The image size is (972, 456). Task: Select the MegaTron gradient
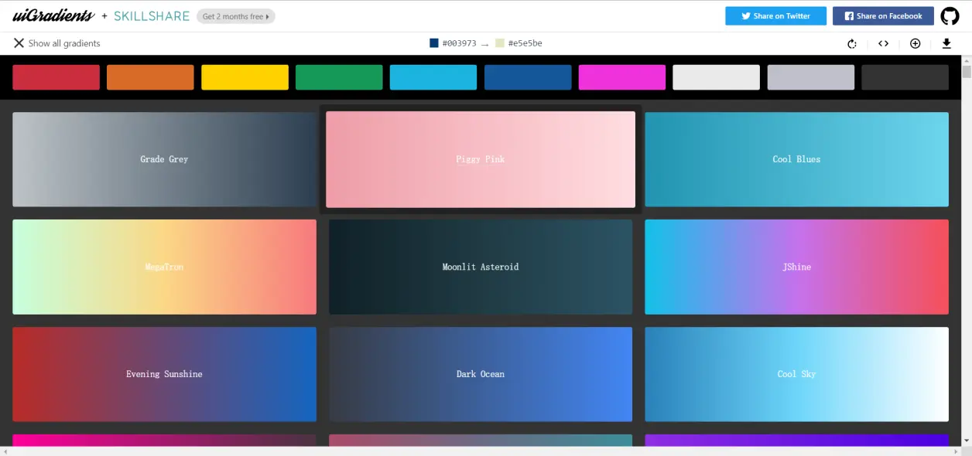coord(164,267)
